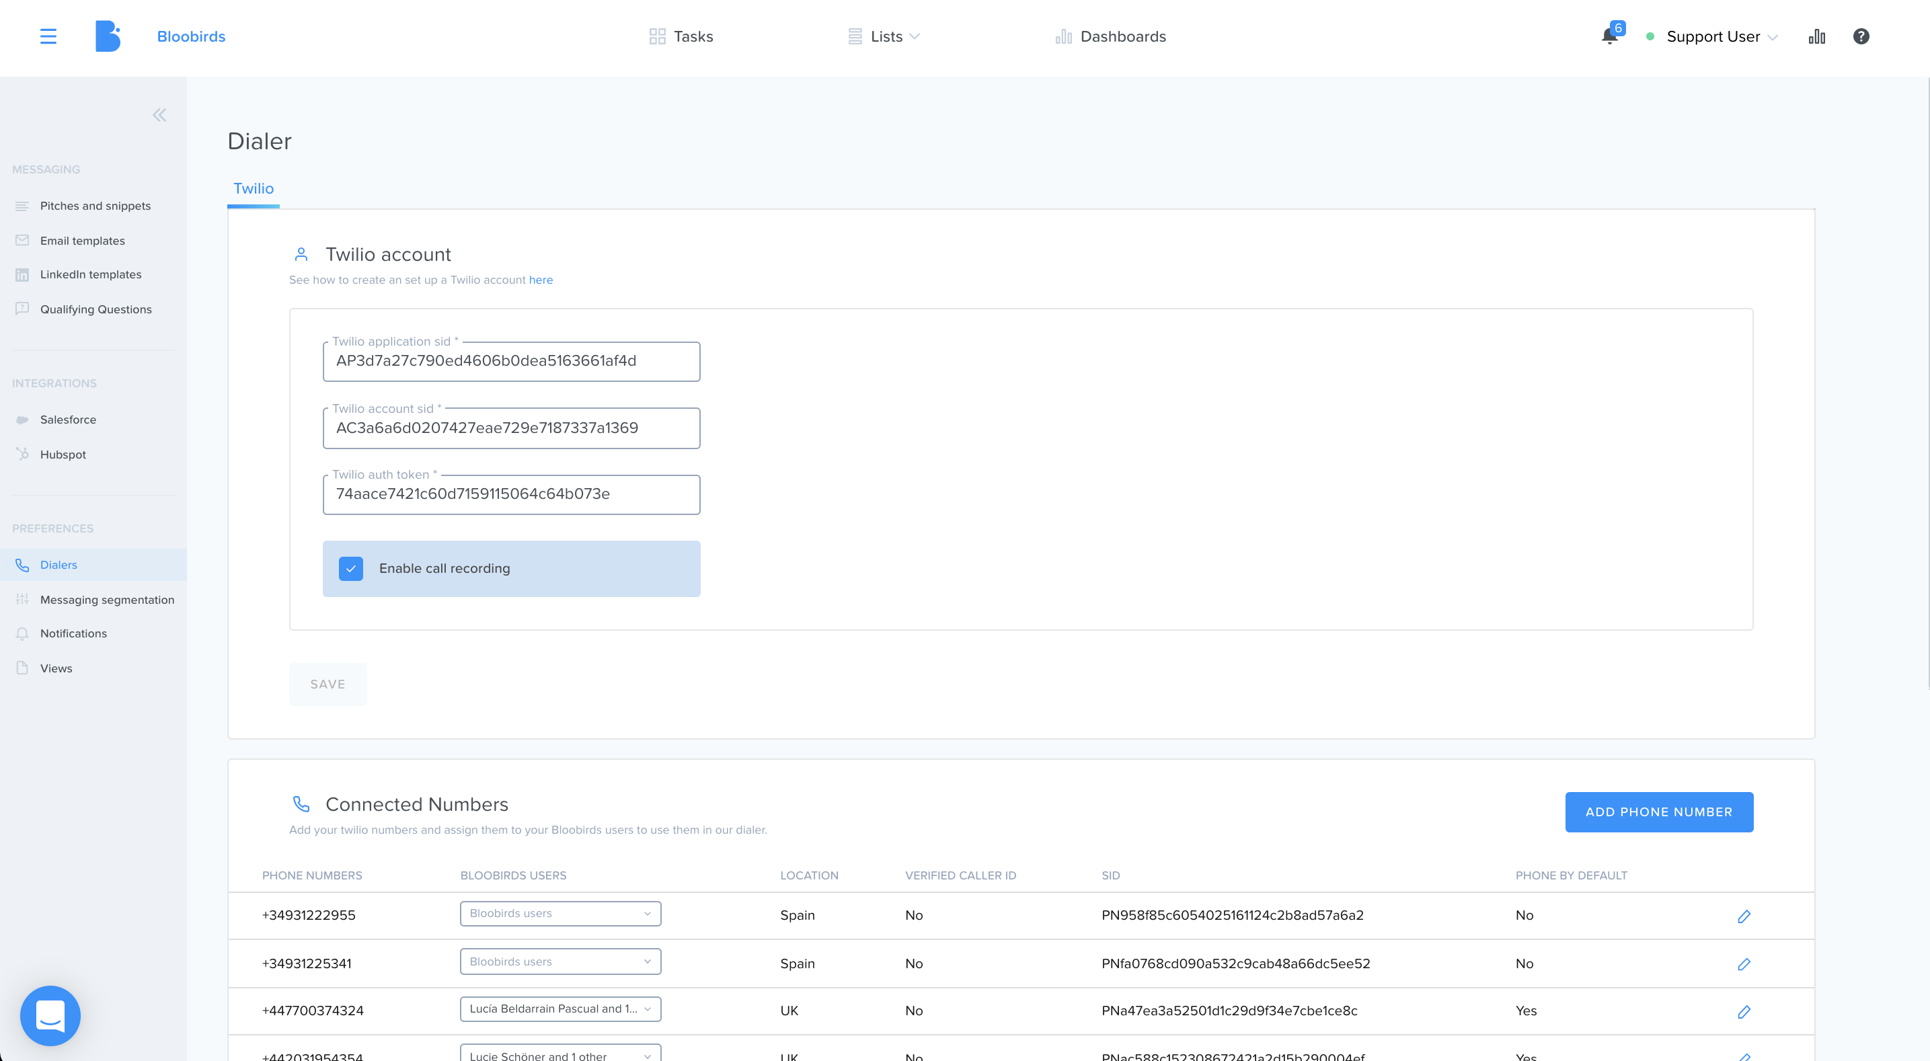The image size is (1930, 1061).
Task: Click the Pitches and snippets icon
Action: pyautogui.click(x=22, y=205)
